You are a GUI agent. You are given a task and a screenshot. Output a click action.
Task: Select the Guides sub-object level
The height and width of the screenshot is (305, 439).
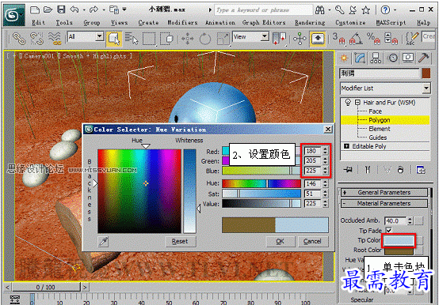378,137
